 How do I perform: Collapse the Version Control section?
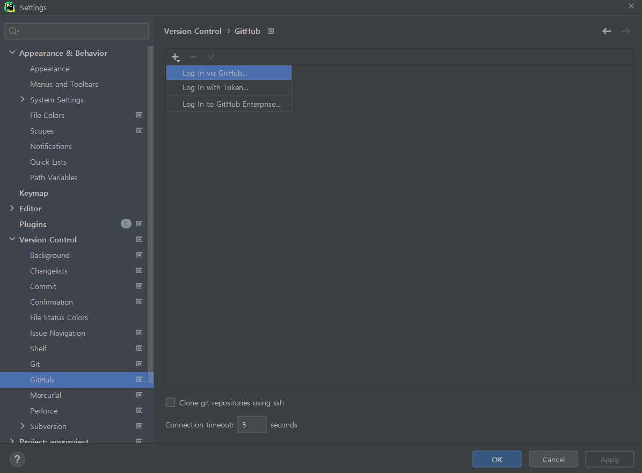12,239
